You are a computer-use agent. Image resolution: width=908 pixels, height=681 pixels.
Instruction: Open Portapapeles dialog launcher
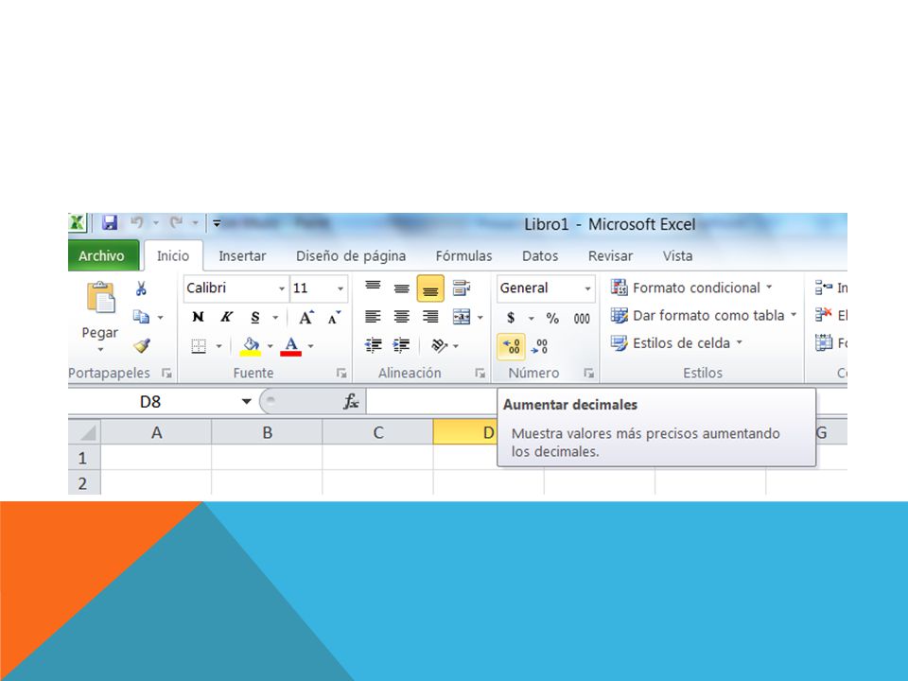(x=166, y=374)
